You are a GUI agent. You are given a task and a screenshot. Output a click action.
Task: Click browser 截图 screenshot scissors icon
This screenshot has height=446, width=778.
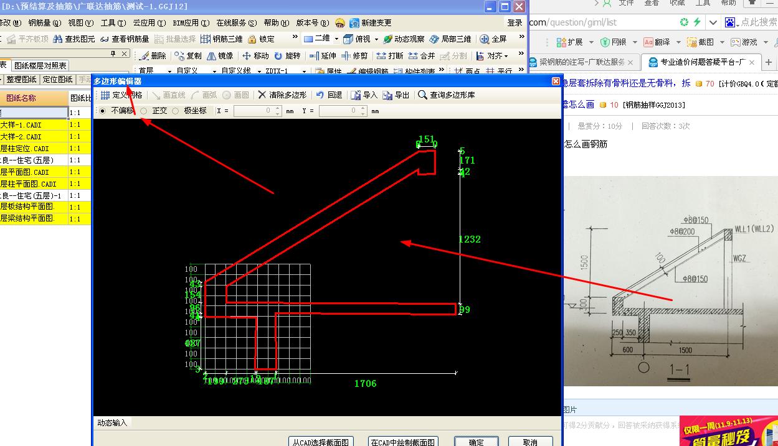coord(691,42)
